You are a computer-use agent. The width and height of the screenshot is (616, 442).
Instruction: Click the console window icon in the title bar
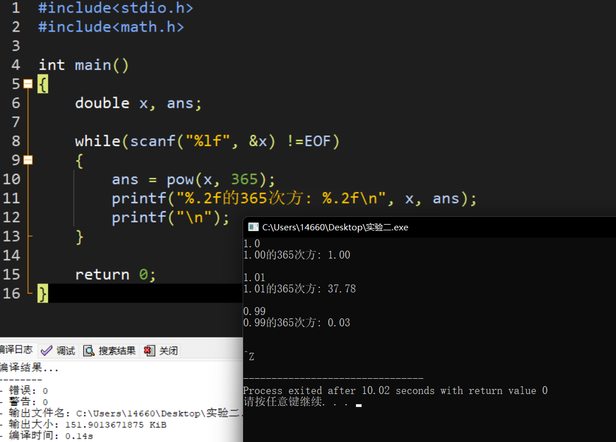click(x=253, y=227)
